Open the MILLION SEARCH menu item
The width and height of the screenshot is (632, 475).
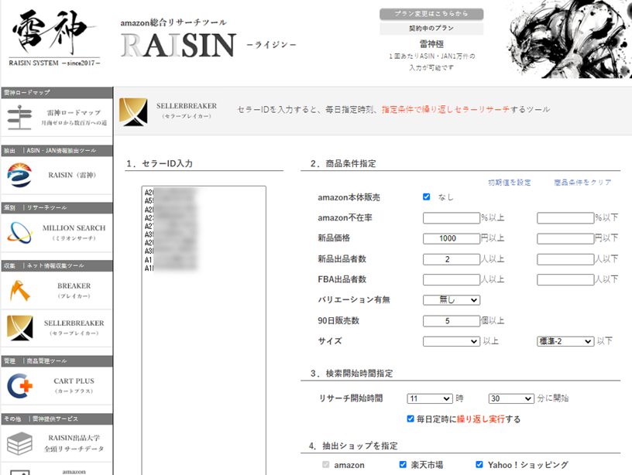(57, 233)
